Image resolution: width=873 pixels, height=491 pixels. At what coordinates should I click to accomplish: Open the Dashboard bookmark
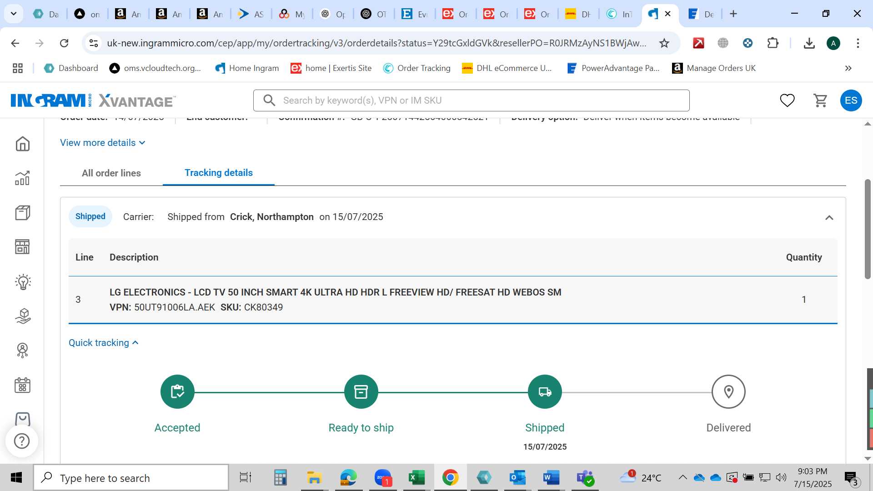[71, 68]
